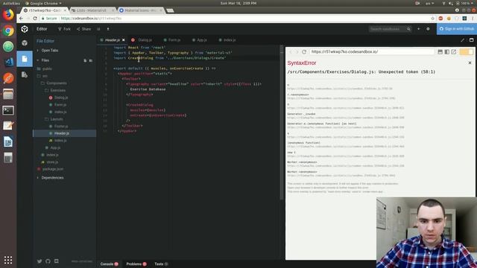Click the like icon next to Share
Image resolution: width=477 pixels, height=268 pixels.
98,29
